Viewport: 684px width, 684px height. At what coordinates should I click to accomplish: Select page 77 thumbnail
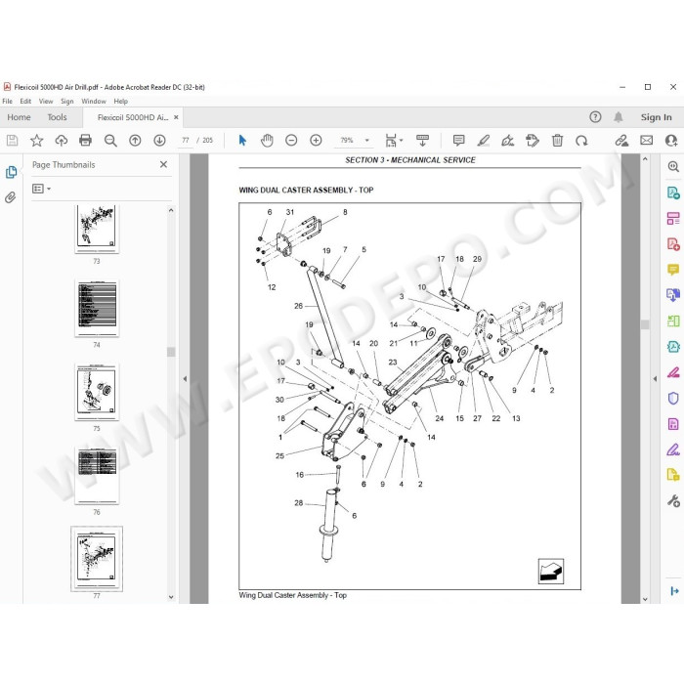97,559
